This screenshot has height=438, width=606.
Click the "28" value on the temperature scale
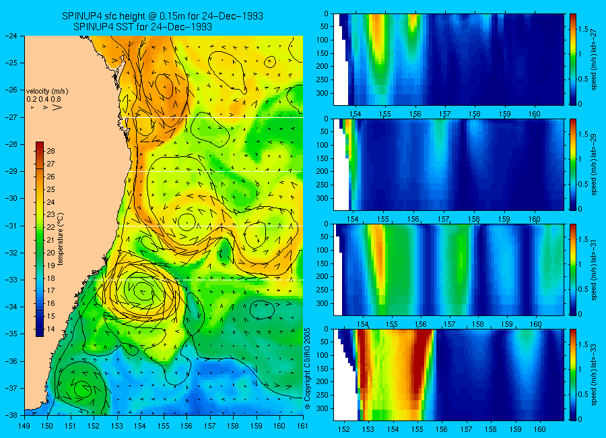[x=50, y=152]
